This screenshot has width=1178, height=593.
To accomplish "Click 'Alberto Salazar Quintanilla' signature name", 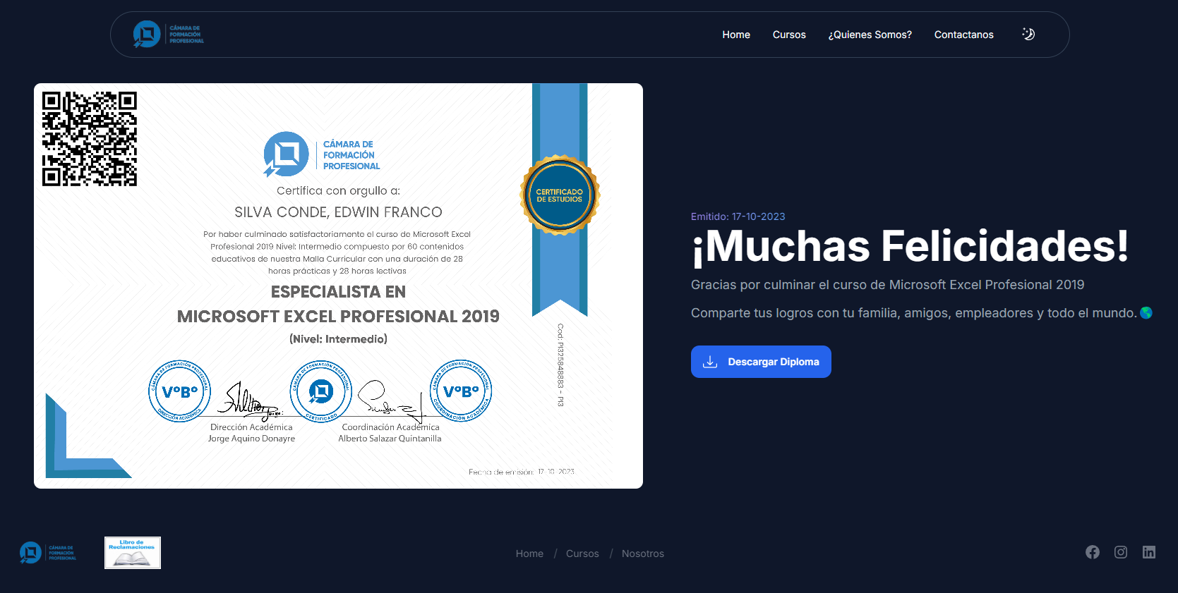I will pyautogui.click(x=390, y=439).
